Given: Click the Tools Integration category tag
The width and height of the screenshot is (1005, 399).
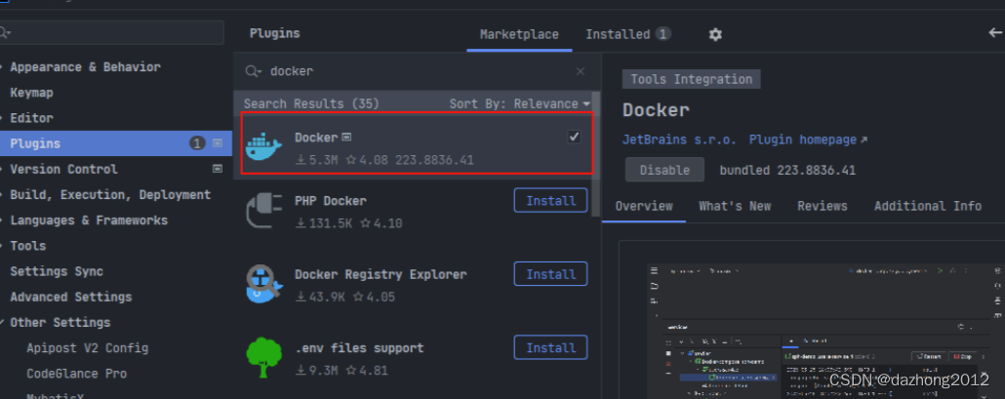Looking at the screenshot, I should [691, 79].
